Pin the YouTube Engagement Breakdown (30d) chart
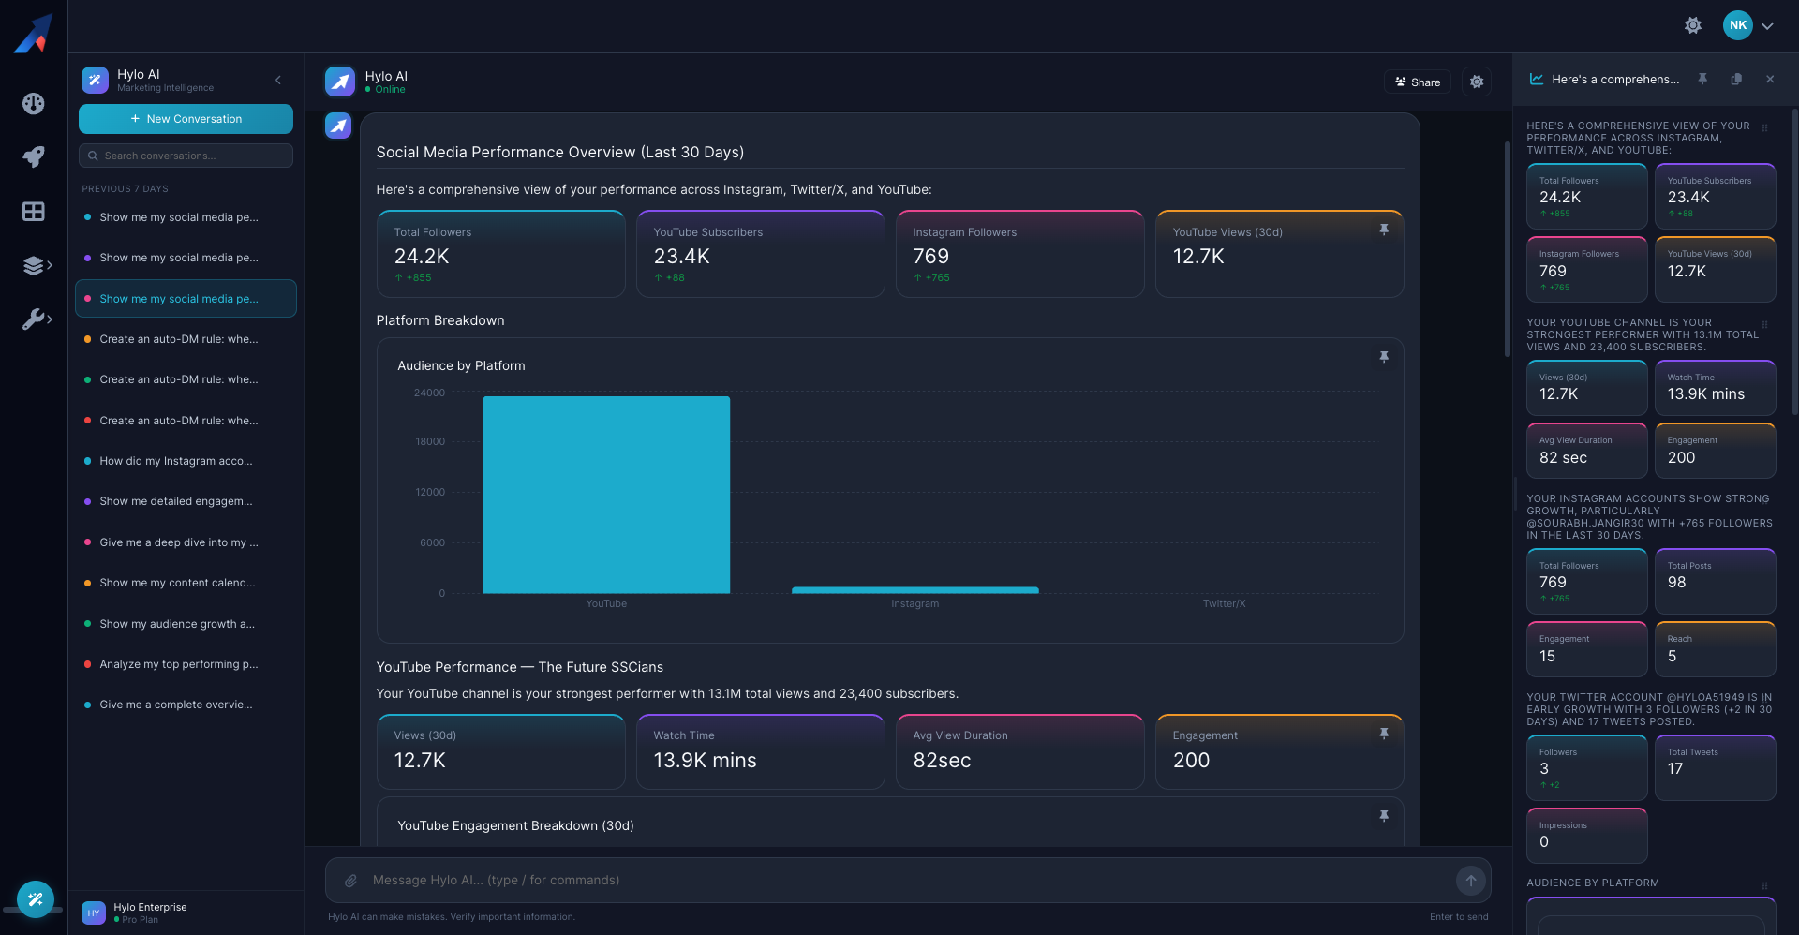This screenshot has width=1799, height=935. tap(1384, 816)
